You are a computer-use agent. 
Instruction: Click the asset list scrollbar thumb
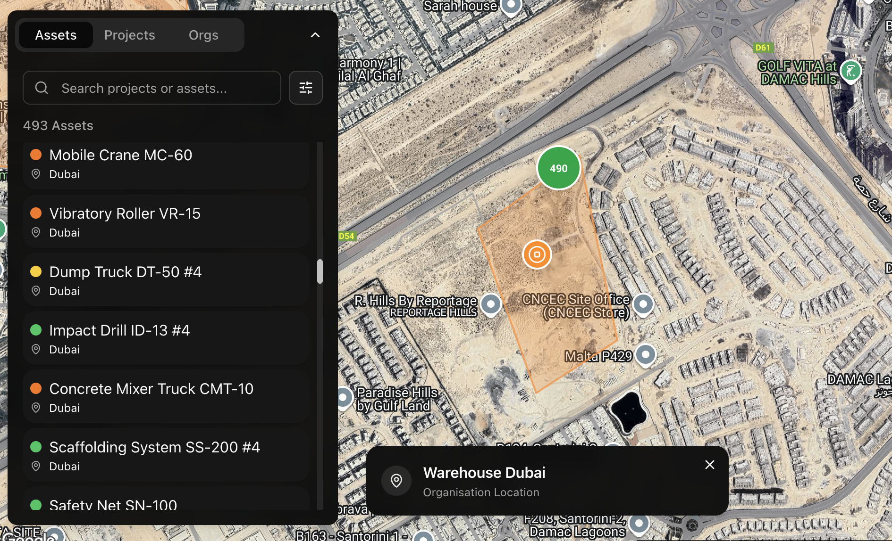tap(320, 271)
